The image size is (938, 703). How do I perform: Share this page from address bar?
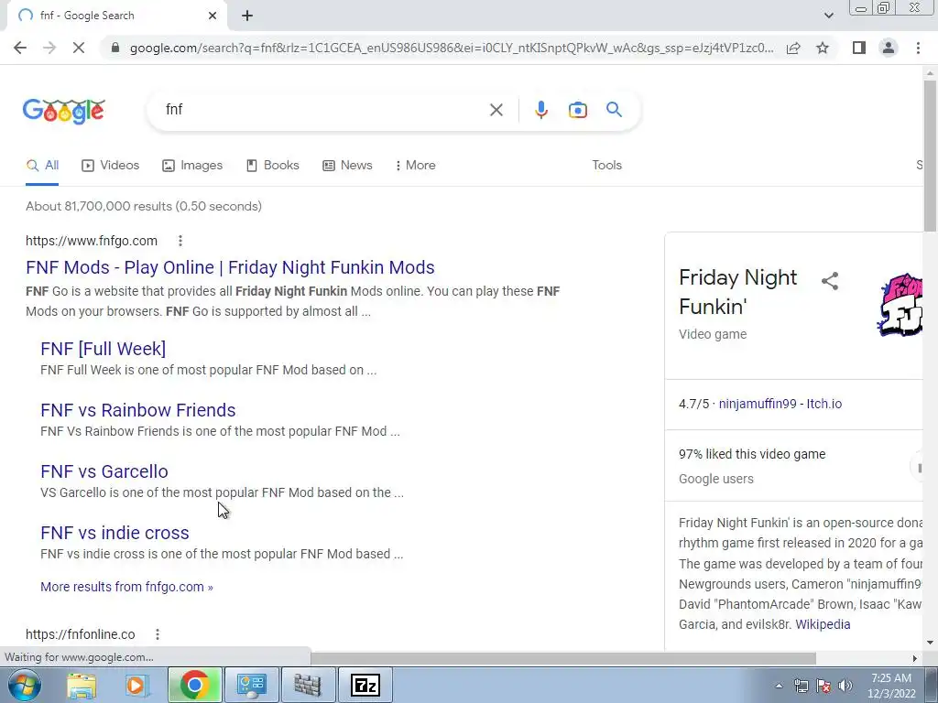tap(794, 48)
